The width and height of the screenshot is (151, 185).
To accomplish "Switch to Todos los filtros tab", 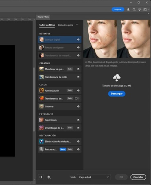I will point(47,25).
